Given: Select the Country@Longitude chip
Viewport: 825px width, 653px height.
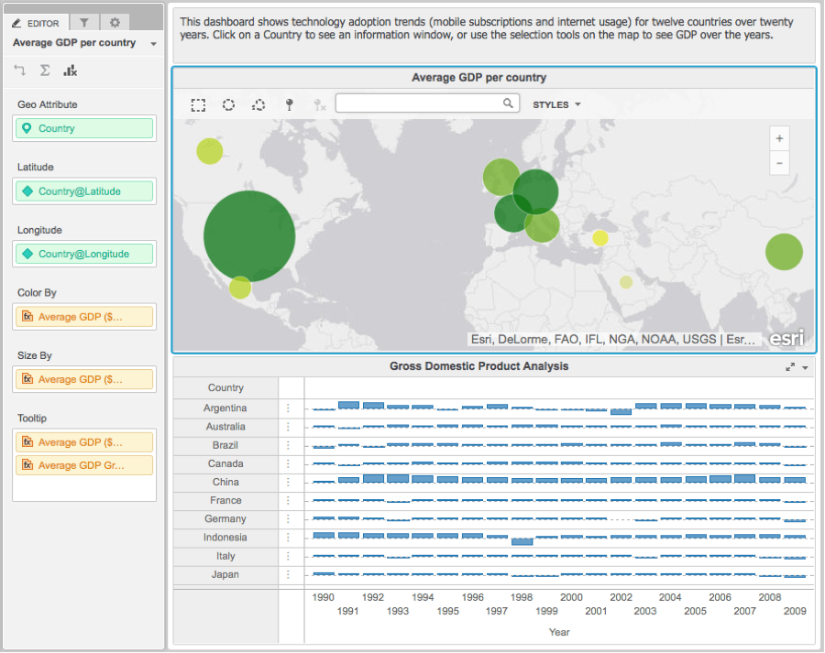Looking at the screenshot, I should click(84, 254).
